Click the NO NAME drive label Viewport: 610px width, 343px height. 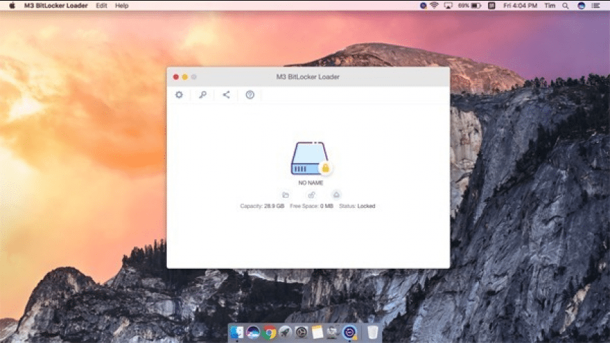coord(311,183)
